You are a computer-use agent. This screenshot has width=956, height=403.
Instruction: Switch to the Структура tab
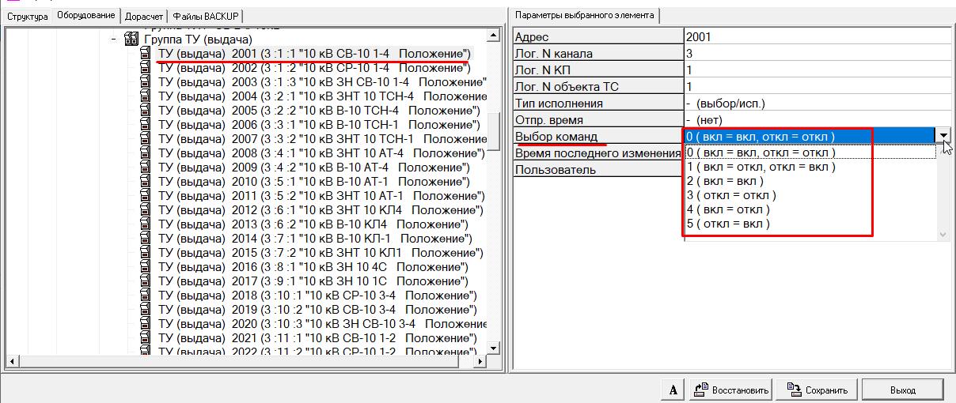click(28, 16)
